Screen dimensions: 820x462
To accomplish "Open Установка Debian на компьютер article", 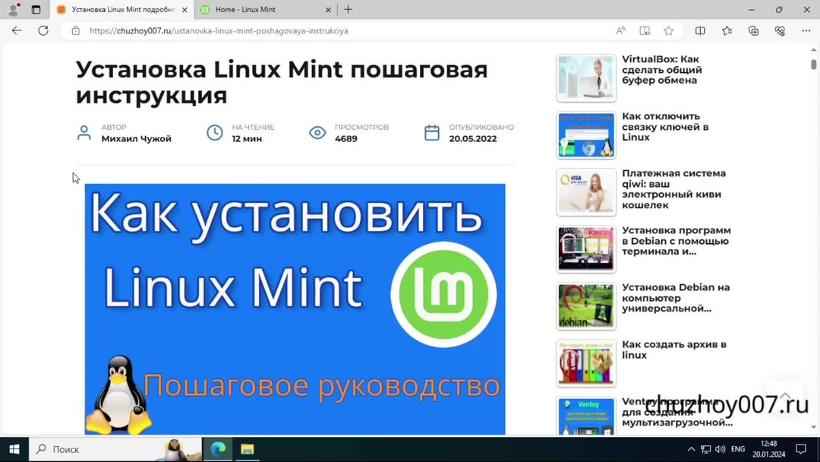I will pyautogui.click(x=676, y=298).
